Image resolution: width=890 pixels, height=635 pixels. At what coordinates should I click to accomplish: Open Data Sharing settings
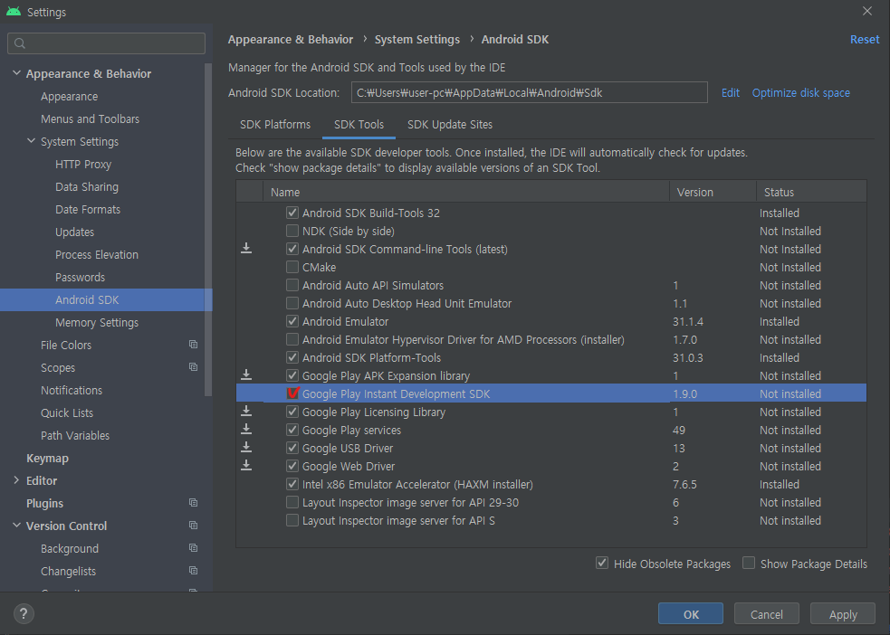87,187
